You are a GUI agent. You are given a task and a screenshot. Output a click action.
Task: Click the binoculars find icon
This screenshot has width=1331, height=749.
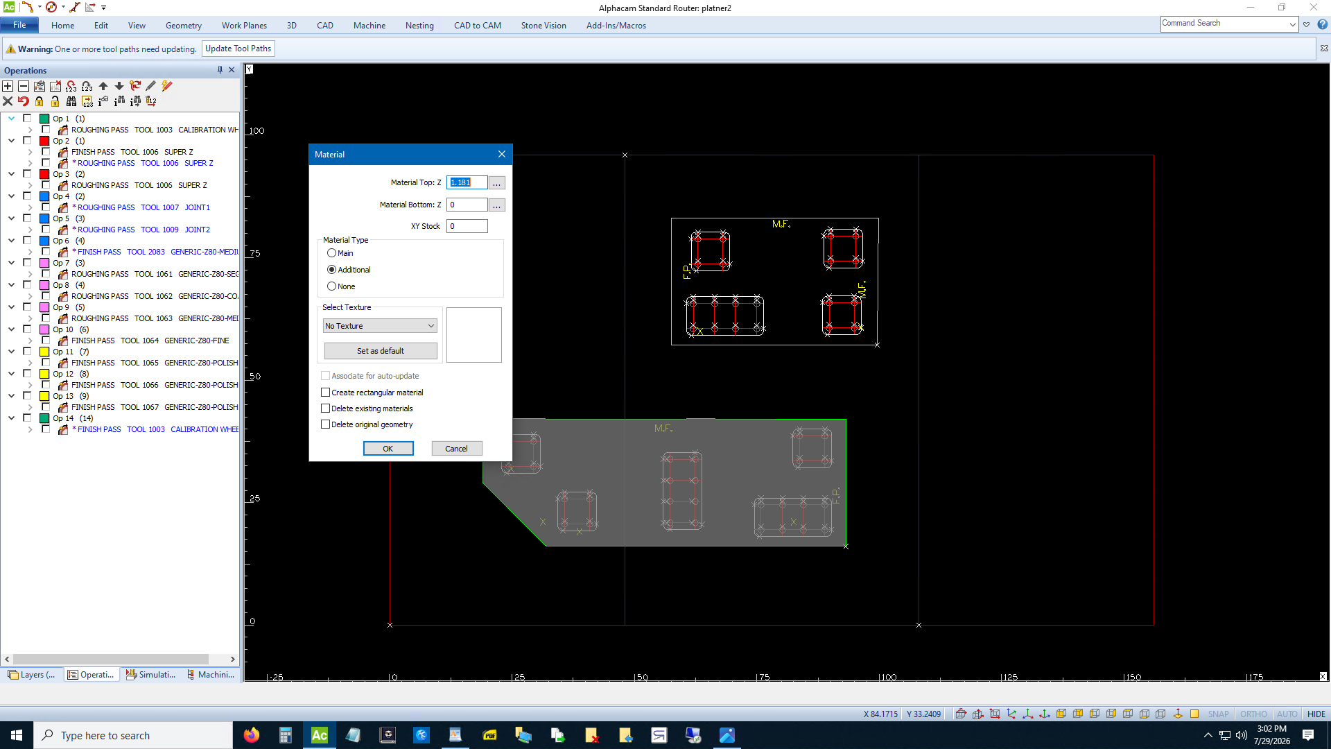pos(71,101)
